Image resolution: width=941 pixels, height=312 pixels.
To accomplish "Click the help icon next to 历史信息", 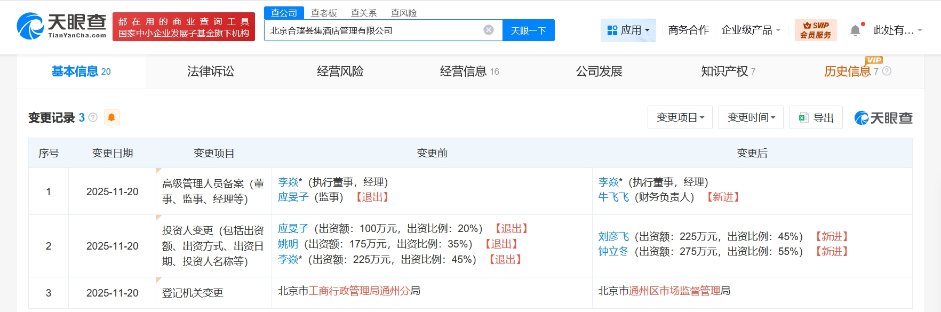I will click(887, 71).
